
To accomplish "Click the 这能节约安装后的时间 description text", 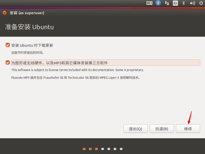I will [28, 53].
